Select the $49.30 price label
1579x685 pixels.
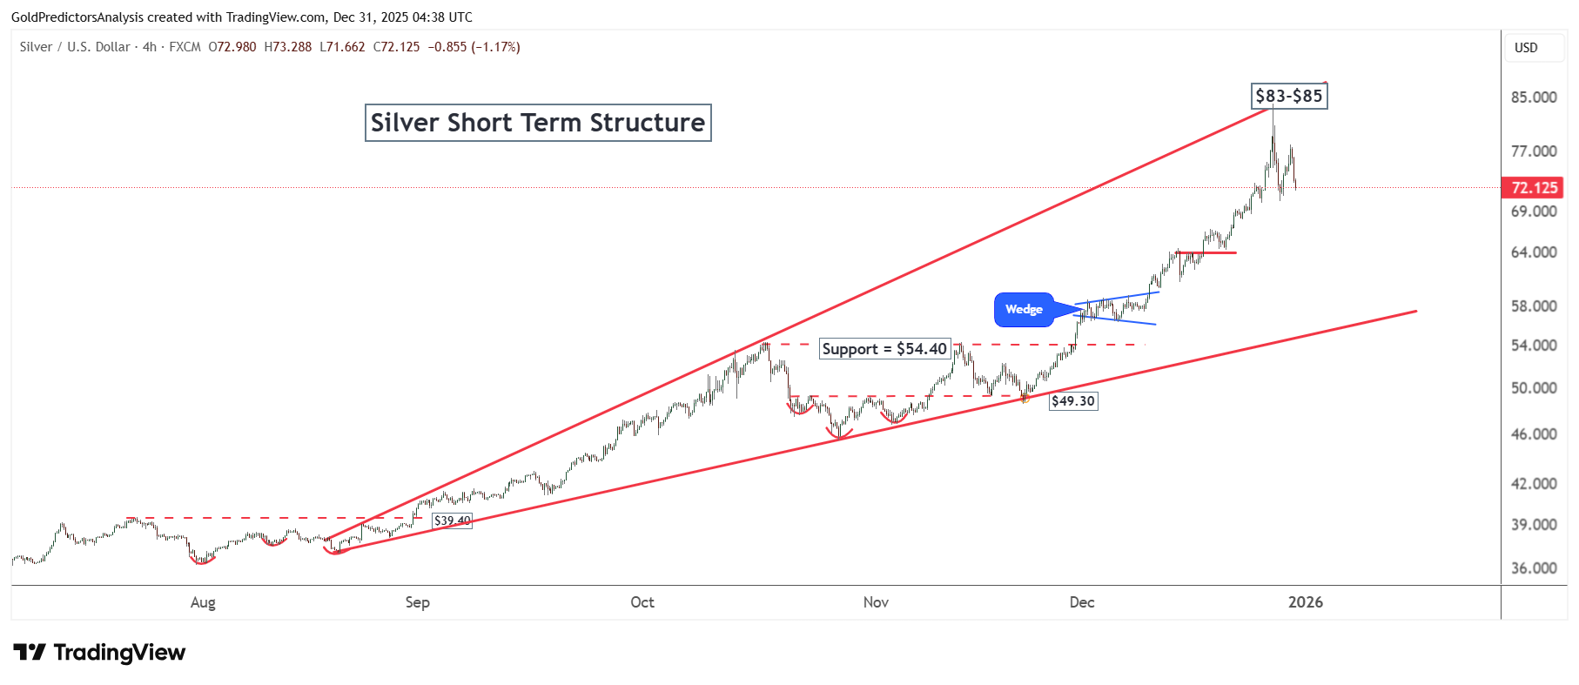click(x=1072, y=401)
